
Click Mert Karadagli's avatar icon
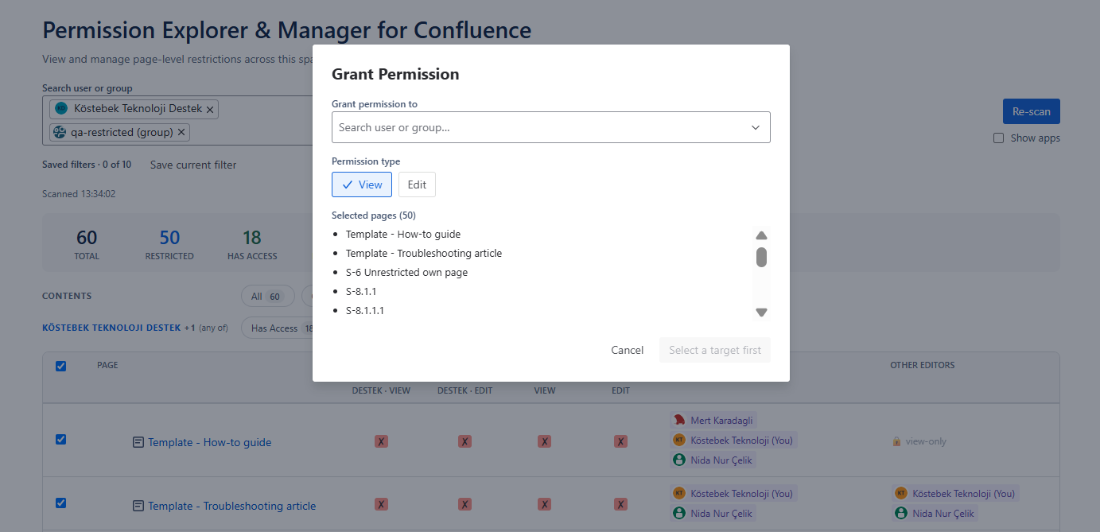(679, 420)
